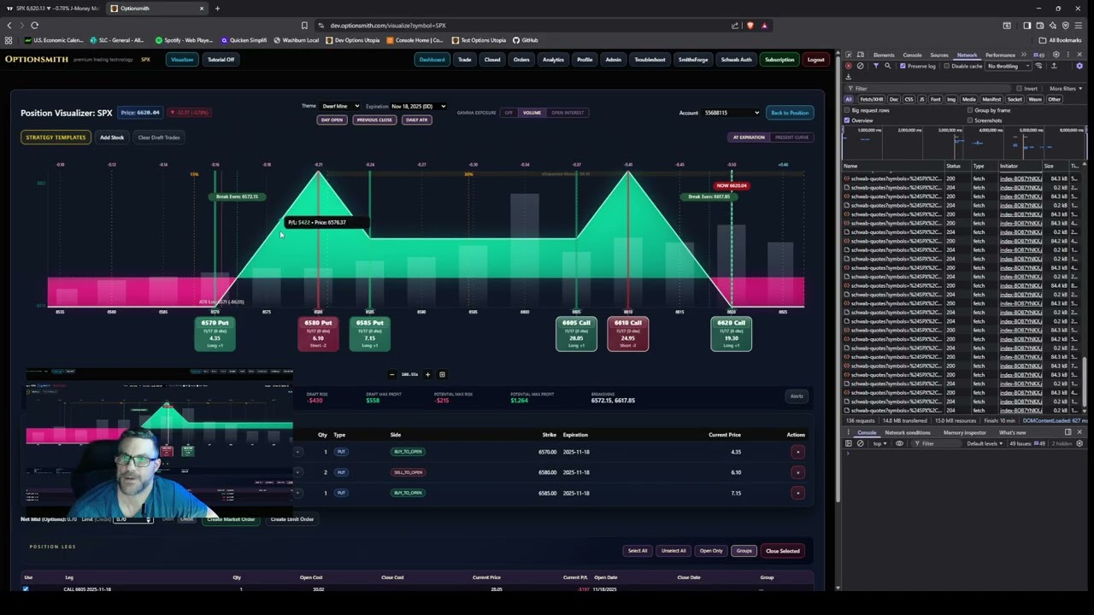Clear the network log in DevTools
The width and height of the screenshot is (1094, 615).
pyautogui.click(x=860, y=66)
